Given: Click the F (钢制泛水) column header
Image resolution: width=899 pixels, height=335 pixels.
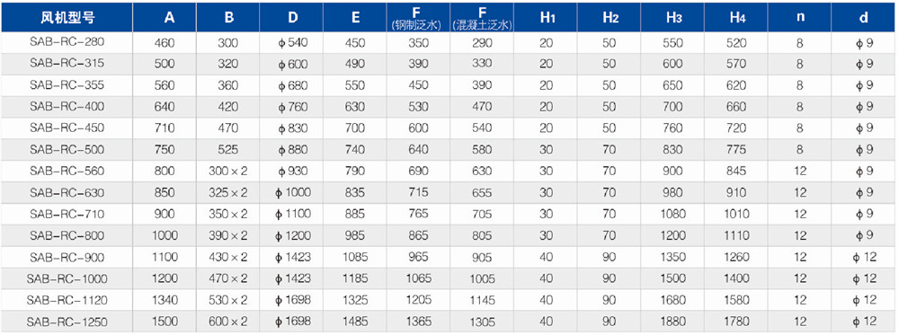Looking at the screenshot, I should [417, 19].
